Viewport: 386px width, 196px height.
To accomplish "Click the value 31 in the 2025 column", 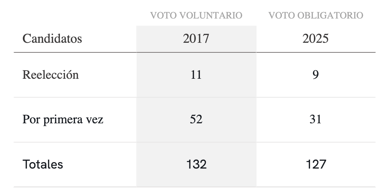I will click(x=316, y=119).
